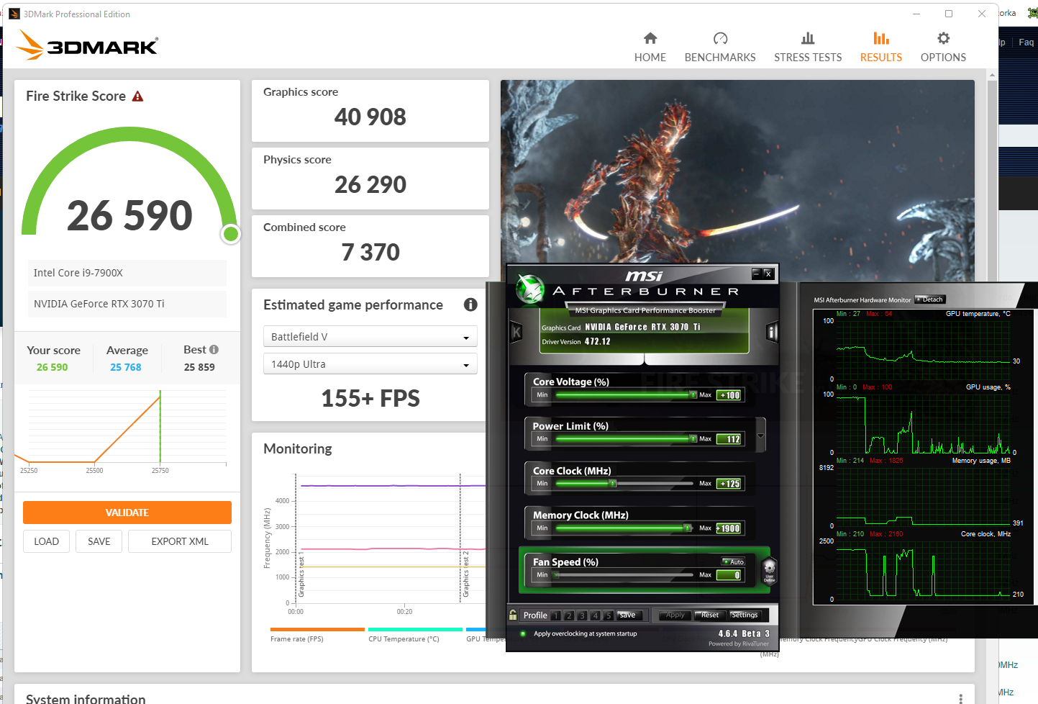The image size is (1038, 704).
Task: Click the 3DMark title bar app icon
Action: click(14, 14)
